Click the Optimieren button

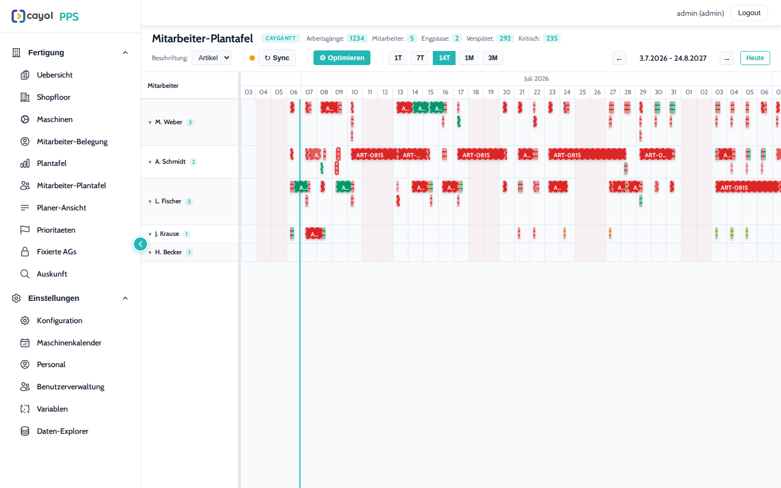tap(342, 58)
